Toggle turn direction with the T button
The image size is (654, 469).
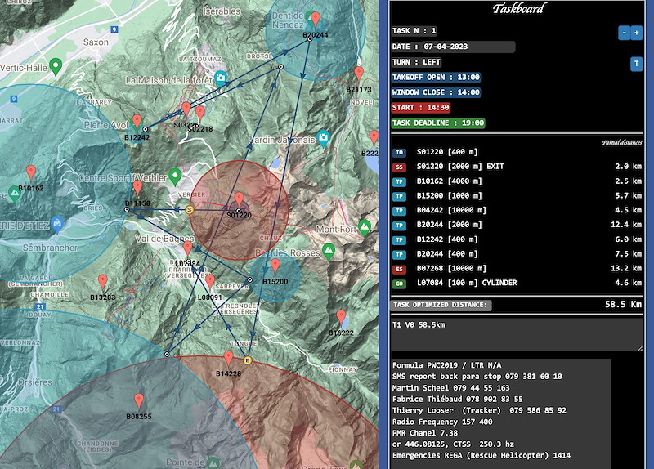tap(636, 64)
